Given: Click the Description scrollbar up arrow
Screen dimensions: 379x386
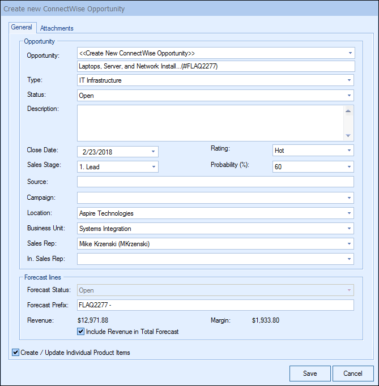Looking at the screenshot, I should pos(348,111).
